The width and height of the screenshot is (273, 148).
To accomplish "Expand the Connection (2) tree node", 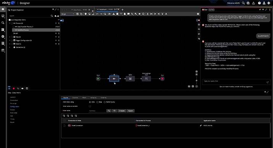I will click(10, 47).
